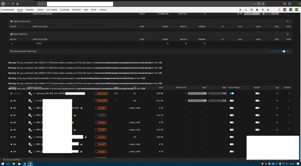Viewport: 301px width, 166px height.
Task: Click Firefox home button
Action: (x=17, y=4)
